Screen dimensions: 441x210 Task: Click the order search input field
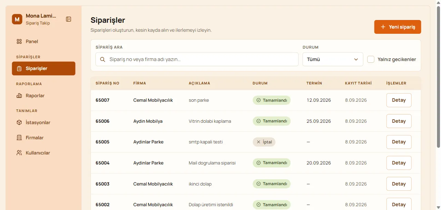[197, 59]
